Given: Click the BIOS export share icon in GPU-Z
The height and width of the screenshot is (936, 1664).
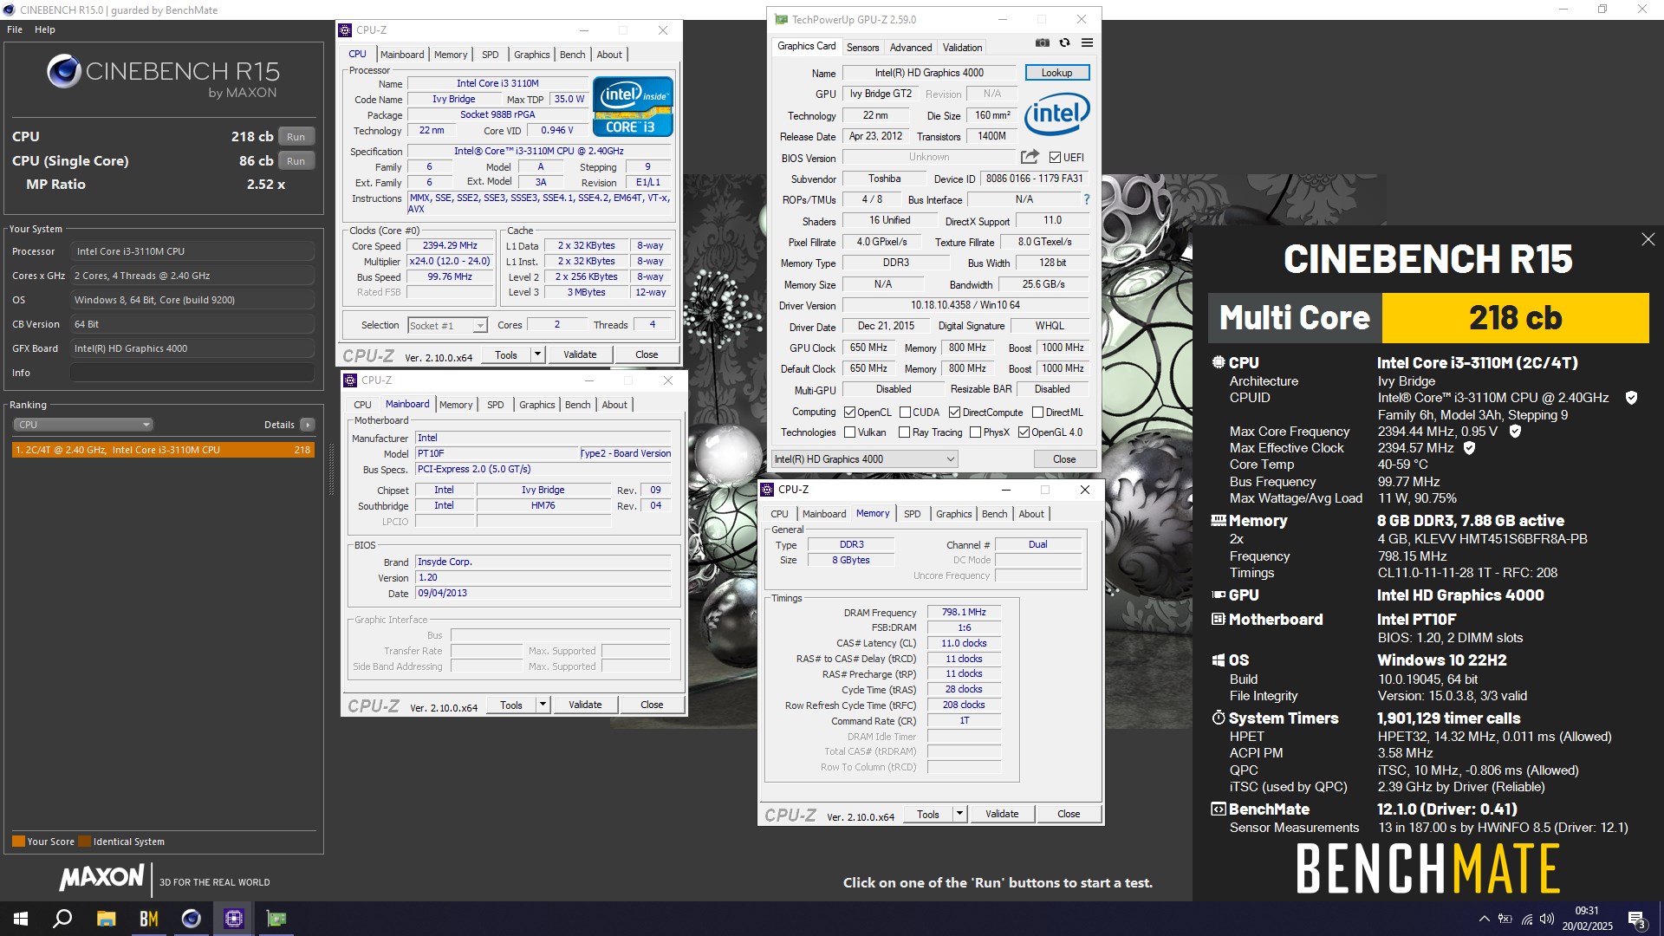Looking at the screenshot, I should click(x=1030, y=157).
